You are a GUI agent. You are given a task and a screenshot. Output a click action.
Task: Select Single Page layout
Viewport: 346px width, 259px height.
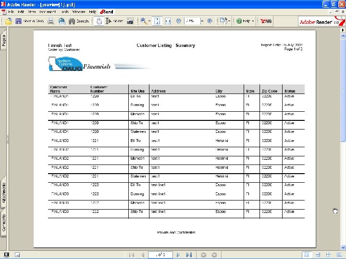[307, 255]
